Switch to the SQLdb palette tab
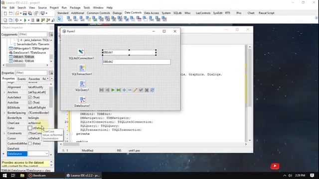The width and height of the screenshot is (319, 179). coord(177,13)
